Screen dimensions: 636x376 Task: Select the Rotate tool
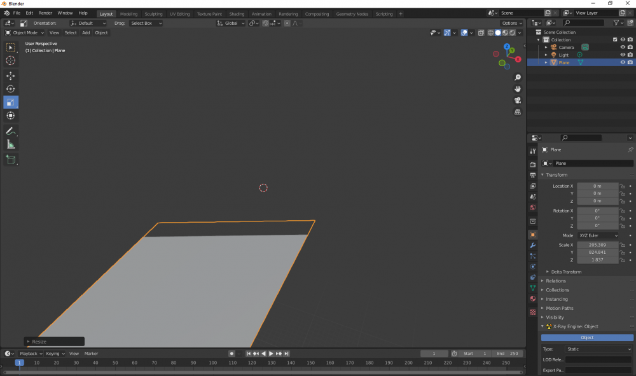[x=11, y=89]
